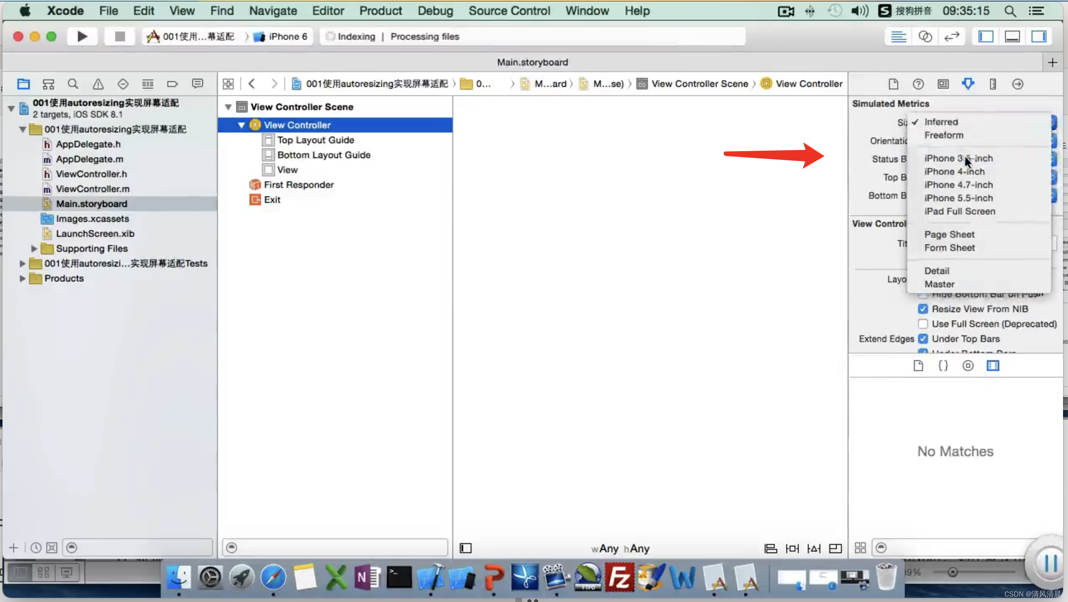Open the Breakpoint navigator

172,84
